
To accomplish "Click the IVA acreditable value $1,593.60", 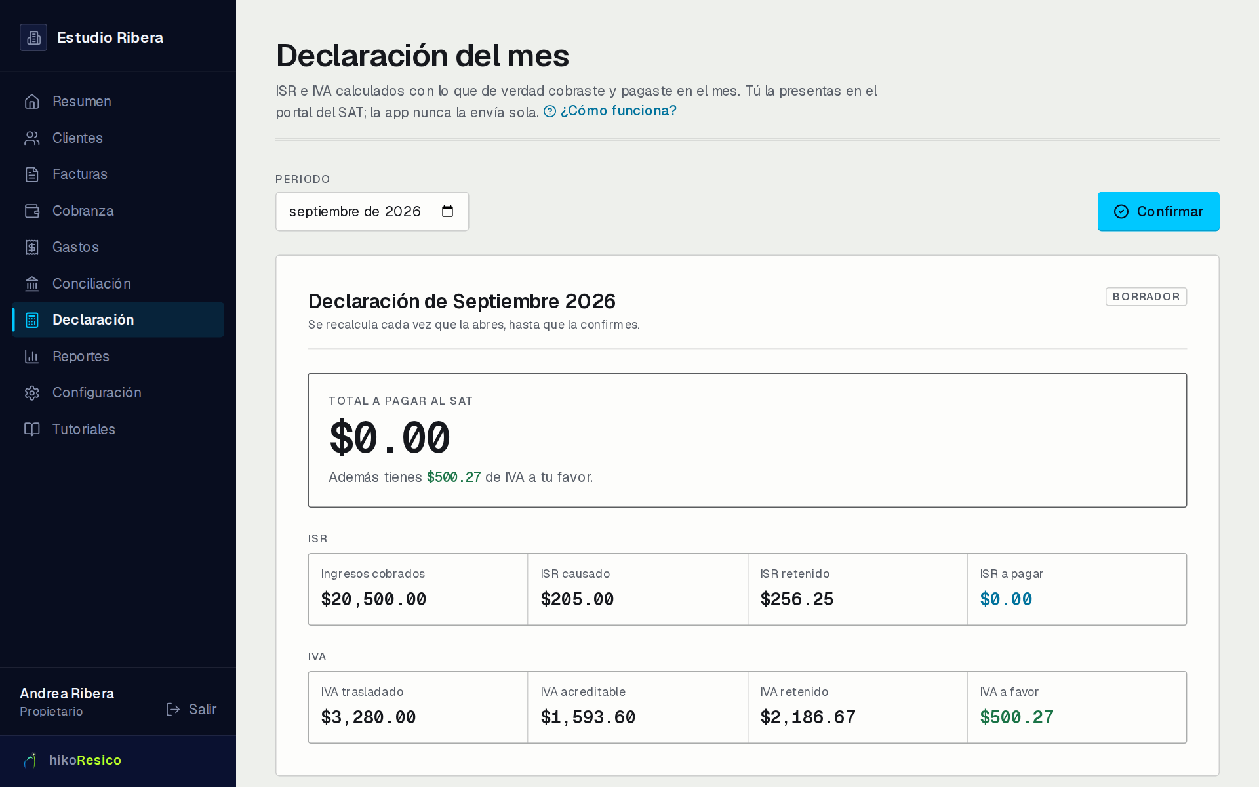I will click(x=588, y=717).
